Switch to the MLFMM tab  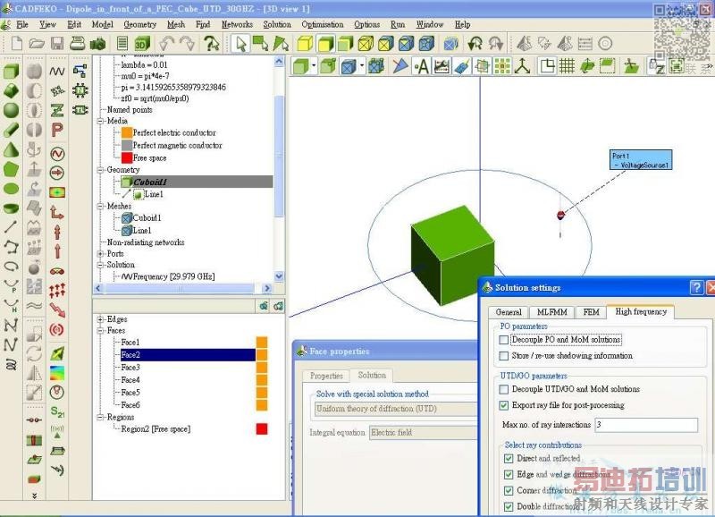[551, 312]
